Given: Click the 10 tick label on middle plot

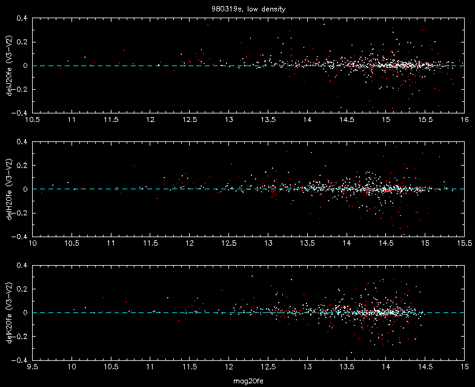Looking at the screenshot, I should click(32, 243).
